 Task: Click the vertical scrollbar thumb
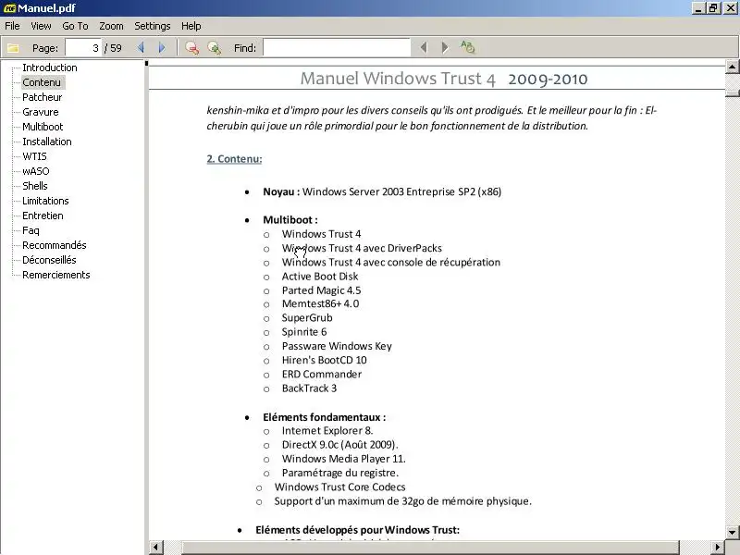(732, 93)
